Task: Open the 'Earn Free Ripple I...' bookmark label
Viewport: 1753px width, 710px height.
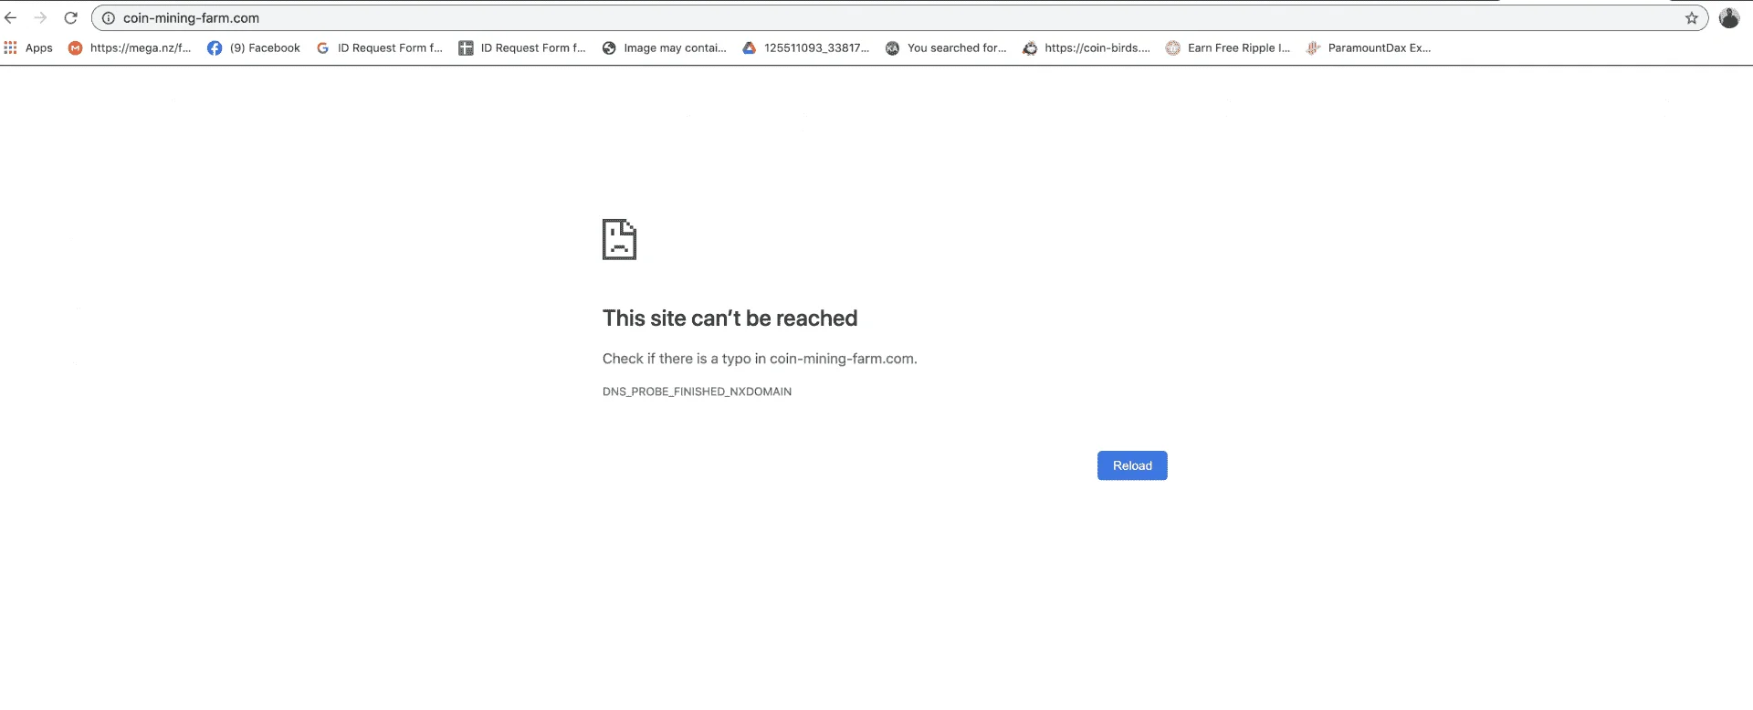Action: [x=1239, y=48]
